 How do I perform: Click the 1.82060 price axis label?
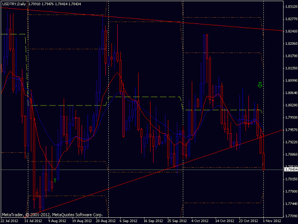tap(291, 43)
